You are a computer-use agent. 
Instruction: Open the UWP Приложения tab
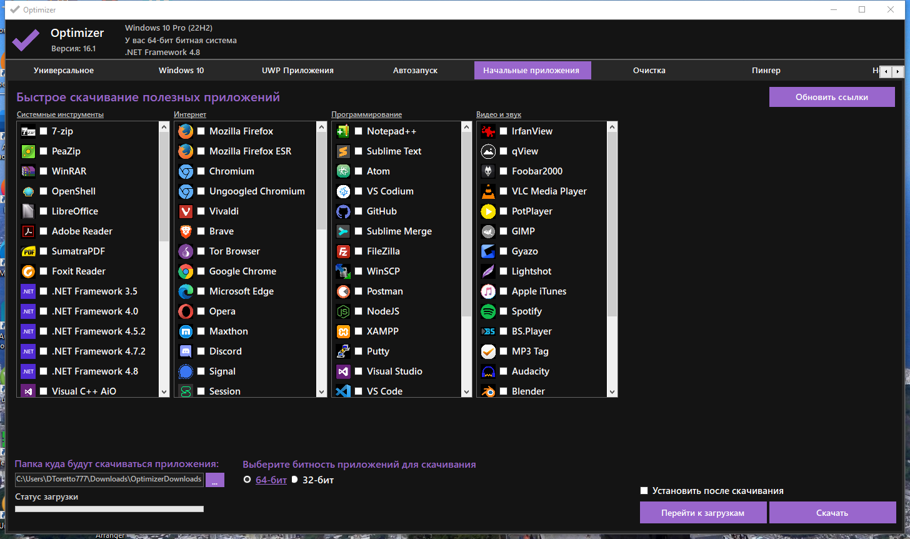297,70
